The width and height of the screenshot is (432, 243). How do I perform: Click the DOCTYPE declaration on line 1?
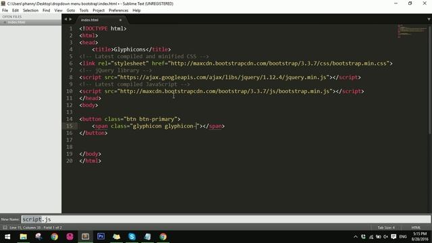(x=103, y=28)
